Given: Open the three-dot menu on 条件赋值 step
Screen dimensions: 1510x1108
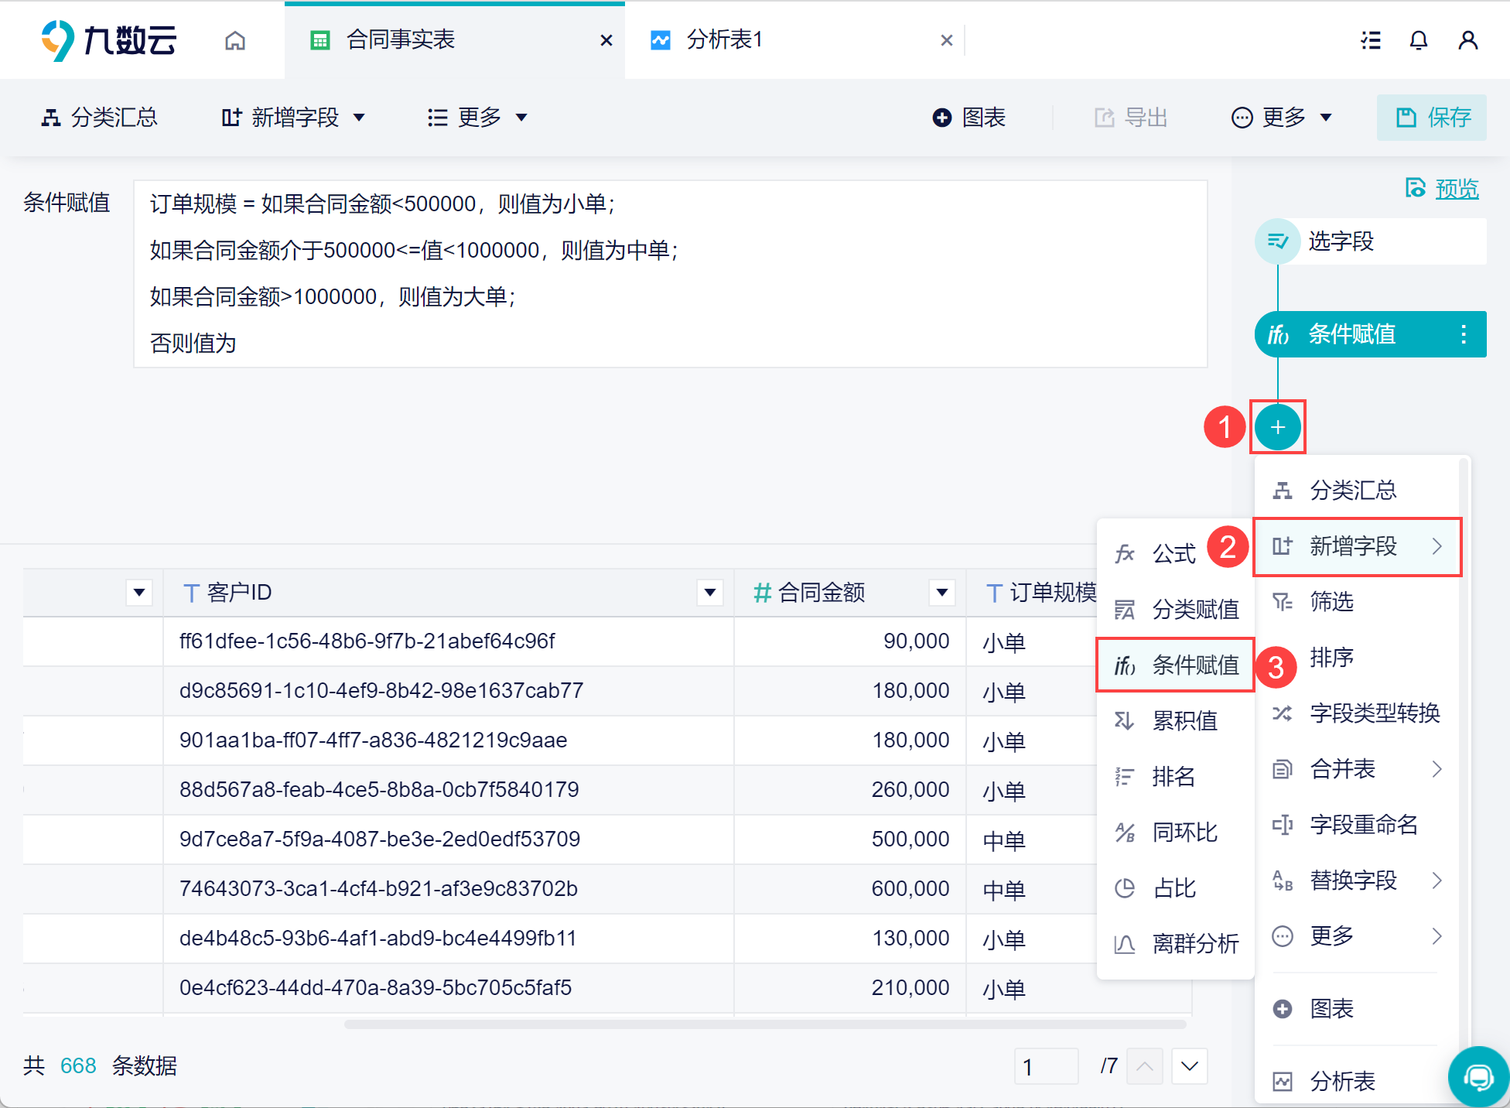Looking at the screenshot, I should coord(1463,334).
